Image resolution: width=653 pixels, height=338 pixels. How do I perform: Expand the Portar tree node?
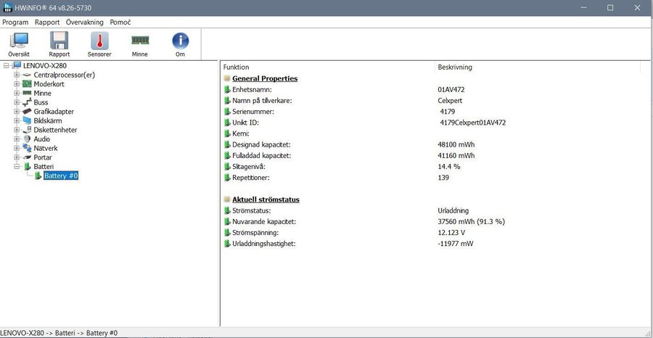click(17, 157)
